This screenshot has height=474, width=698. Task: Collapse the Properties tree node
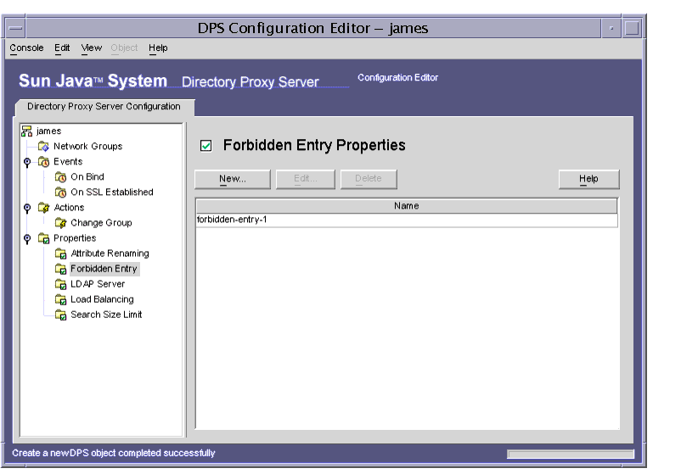click(27, 239)
